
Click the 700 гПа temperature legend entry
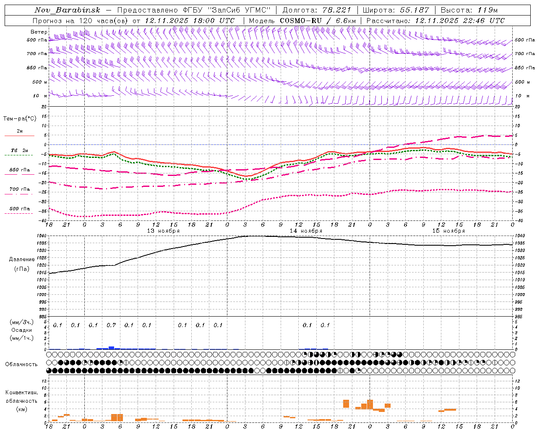[x=20, y=189]
